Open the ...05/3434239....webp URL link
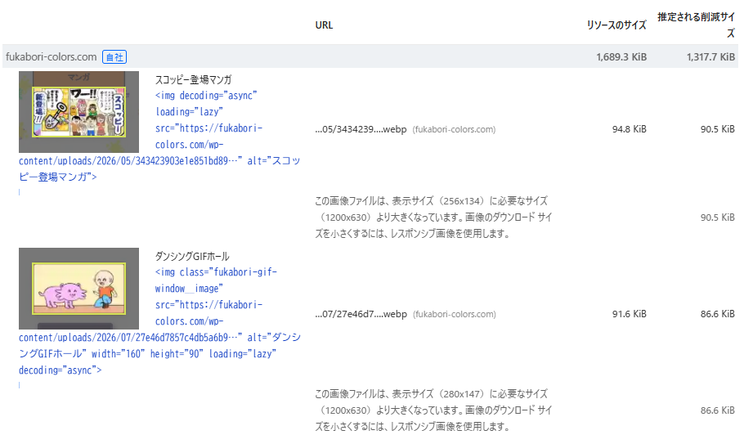Image resolution: width=744 pixels, height=435 pixels. pyautogui.click(x=361, y=129)
